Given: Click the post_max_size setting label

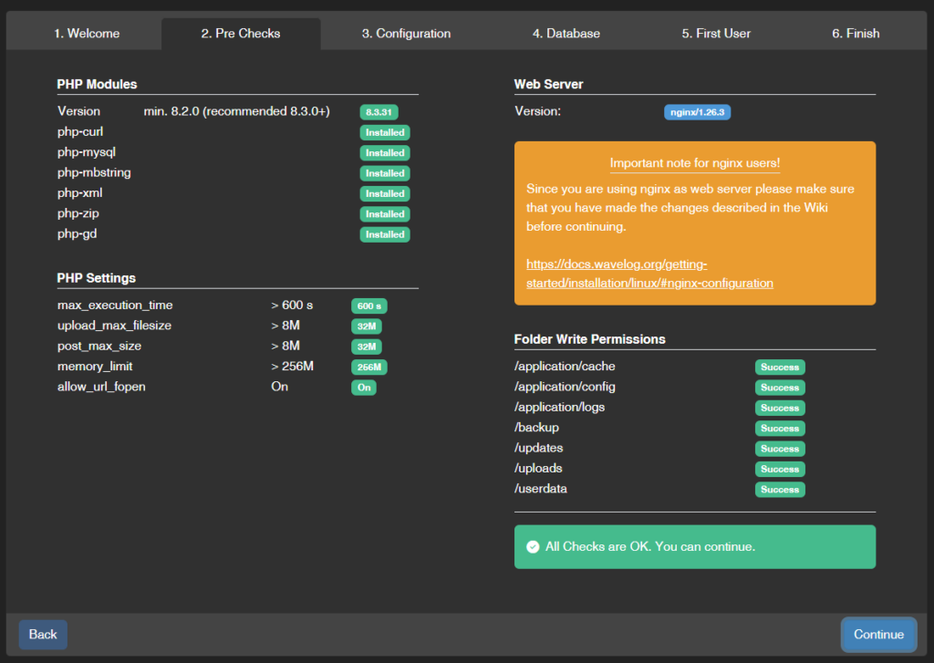Looking at the screenshot, I should [99, 346].
